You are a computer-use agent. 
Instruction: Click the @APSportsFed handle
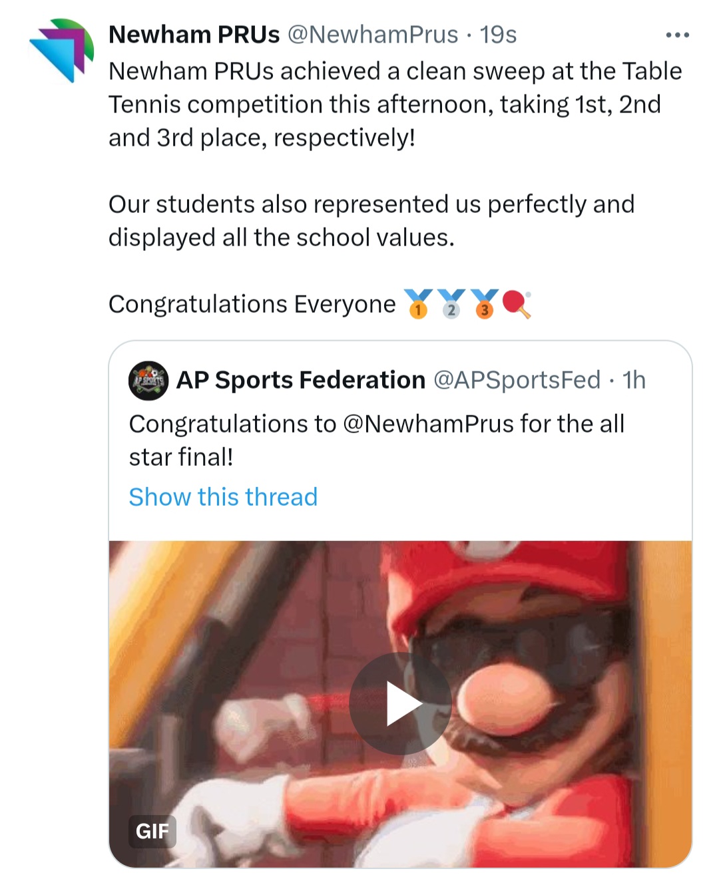tap(517, 380)
